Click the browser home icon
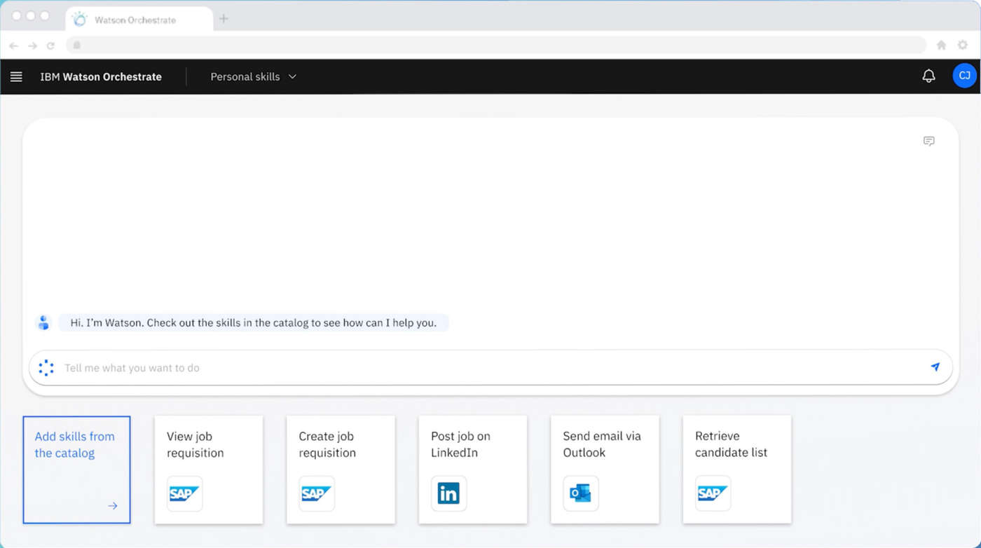This screenshot has width=981, height=548. (941, 46)
